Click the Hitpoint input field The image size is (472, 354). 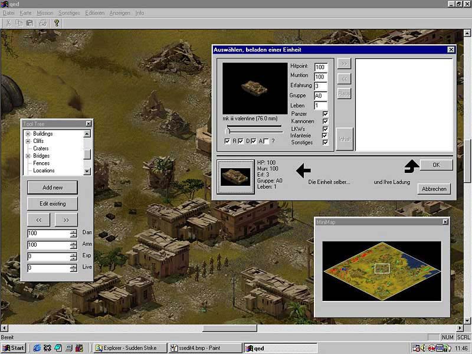tap(320, 67)
